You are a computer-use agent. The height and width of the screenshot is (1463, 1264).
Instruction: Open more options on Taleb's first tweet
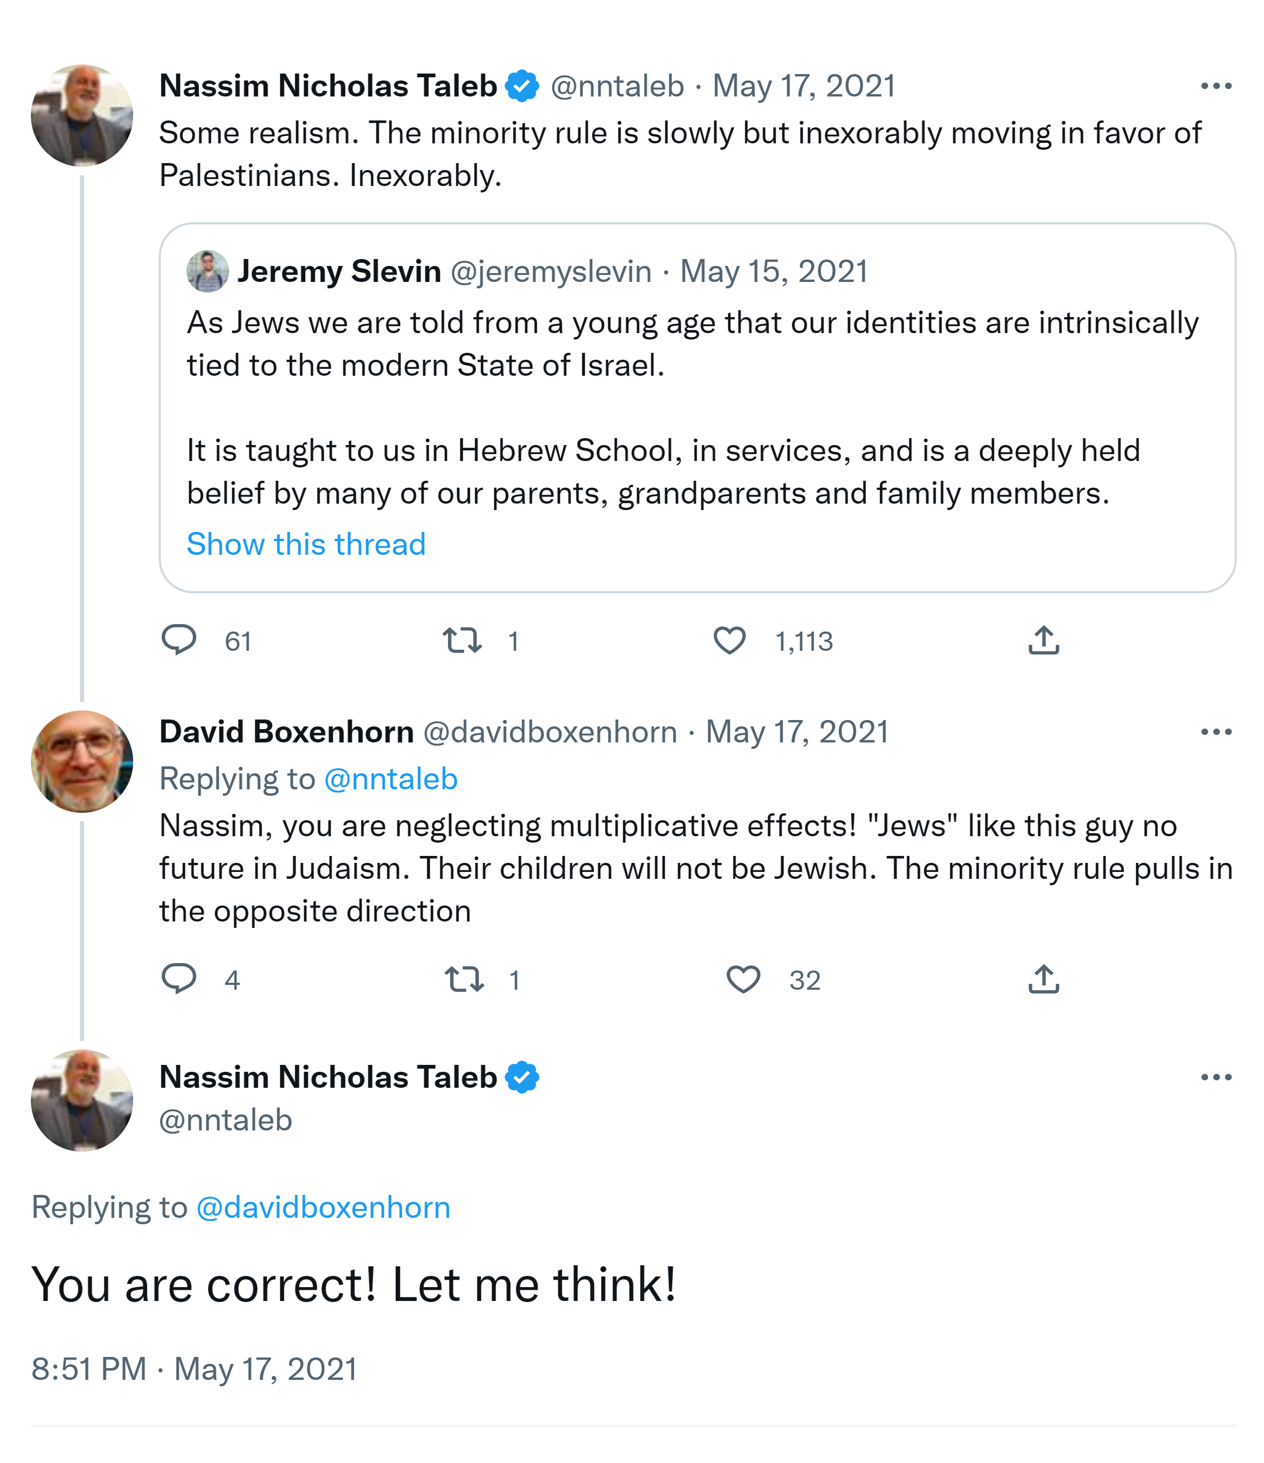(x=1216, y=86)
